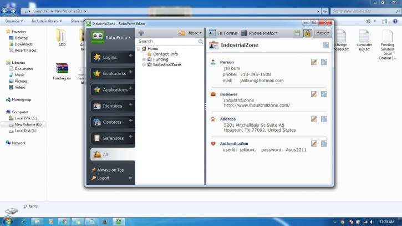
Task: Click the new folder icon
Action: (x=182, y=33)
